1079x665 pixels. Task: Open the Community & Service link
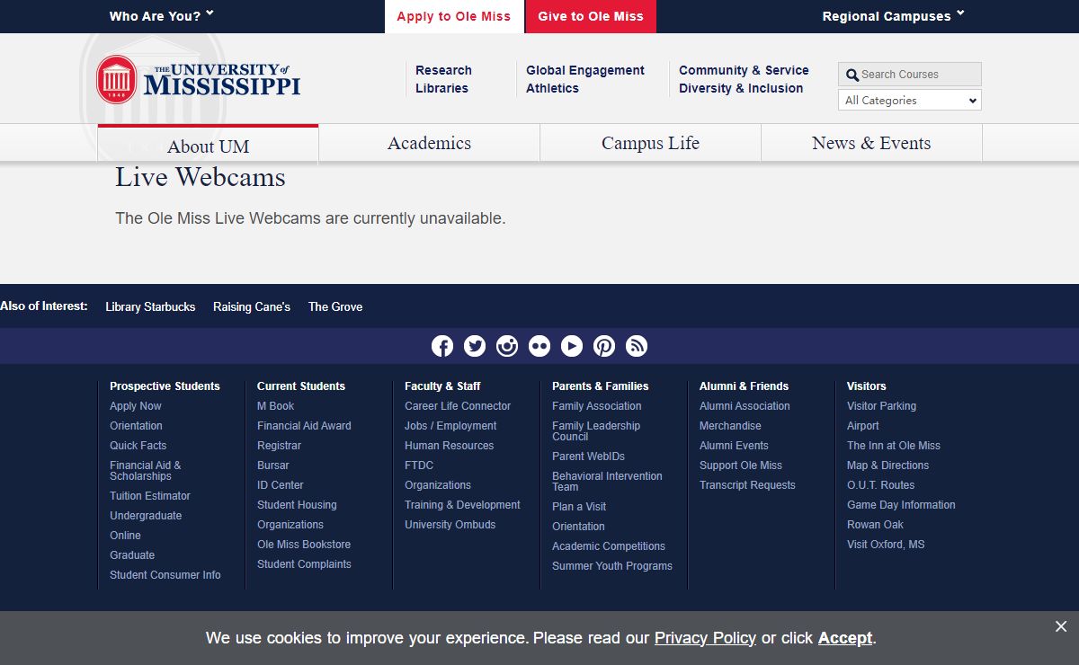coord(744,70)
